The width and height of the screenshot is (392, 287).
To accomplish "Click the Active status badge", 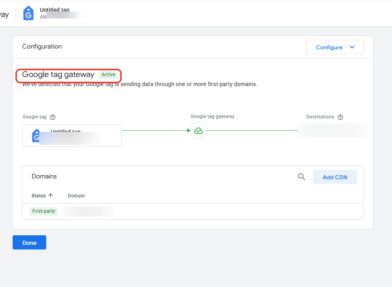I will tap(109, 75).
